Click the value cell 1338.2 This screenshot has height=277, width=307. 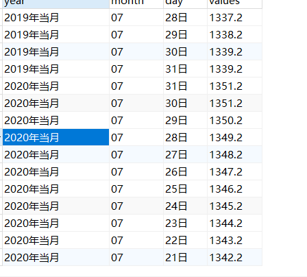234,34
